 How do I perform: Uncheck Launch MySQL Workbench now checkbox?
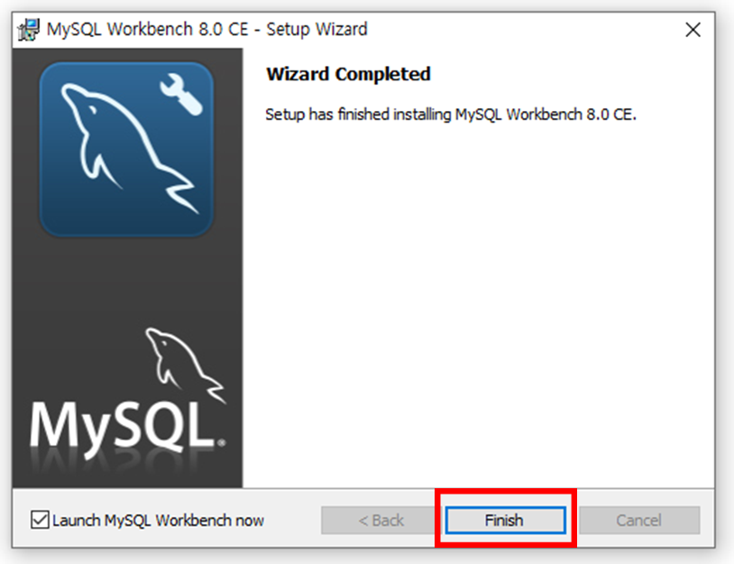(40, 520)
